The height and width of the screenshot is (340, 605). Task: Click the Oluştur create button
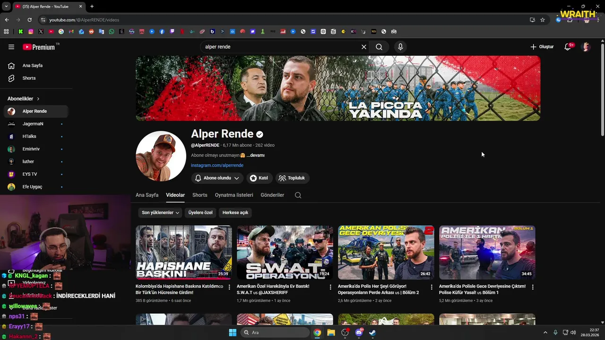click(542, 47)
